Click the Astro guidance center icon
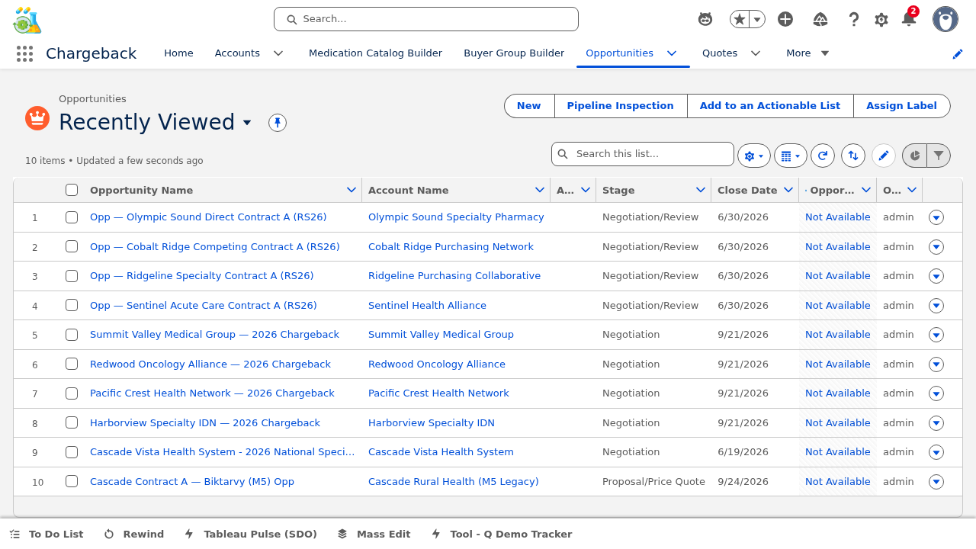 click(x=705, y=19)
